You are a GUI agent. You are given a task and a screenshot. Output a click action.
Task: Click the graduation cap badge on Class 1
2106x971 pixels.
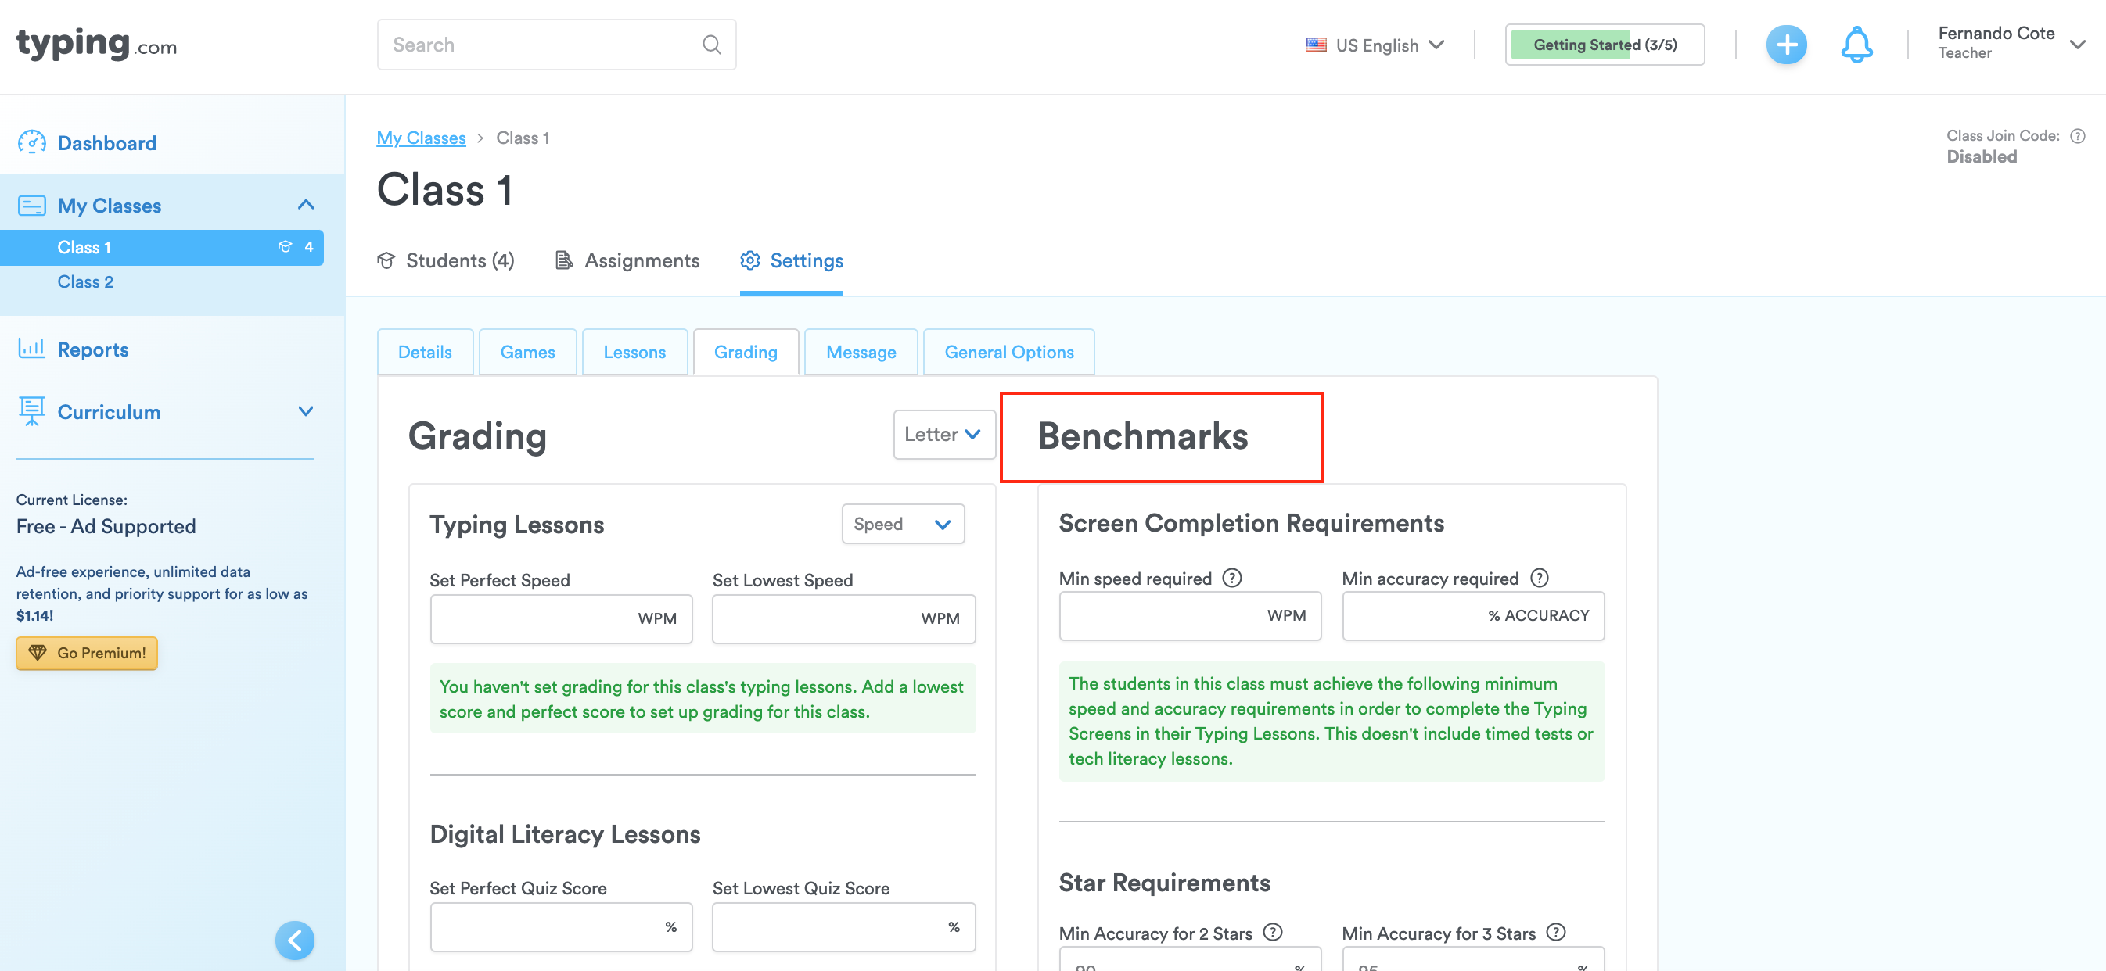285,247
